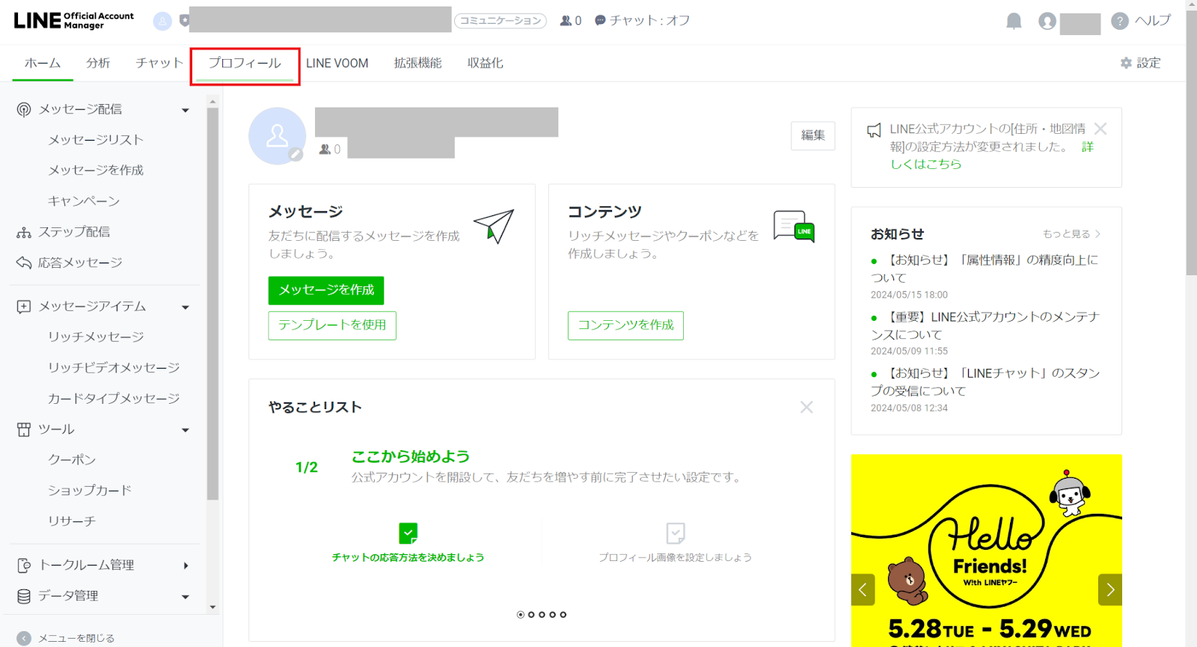Switch to the 分析 tab

[98, 63]
